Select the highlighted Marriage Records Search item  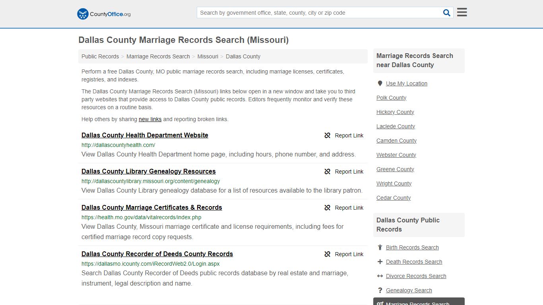[419, 302]
